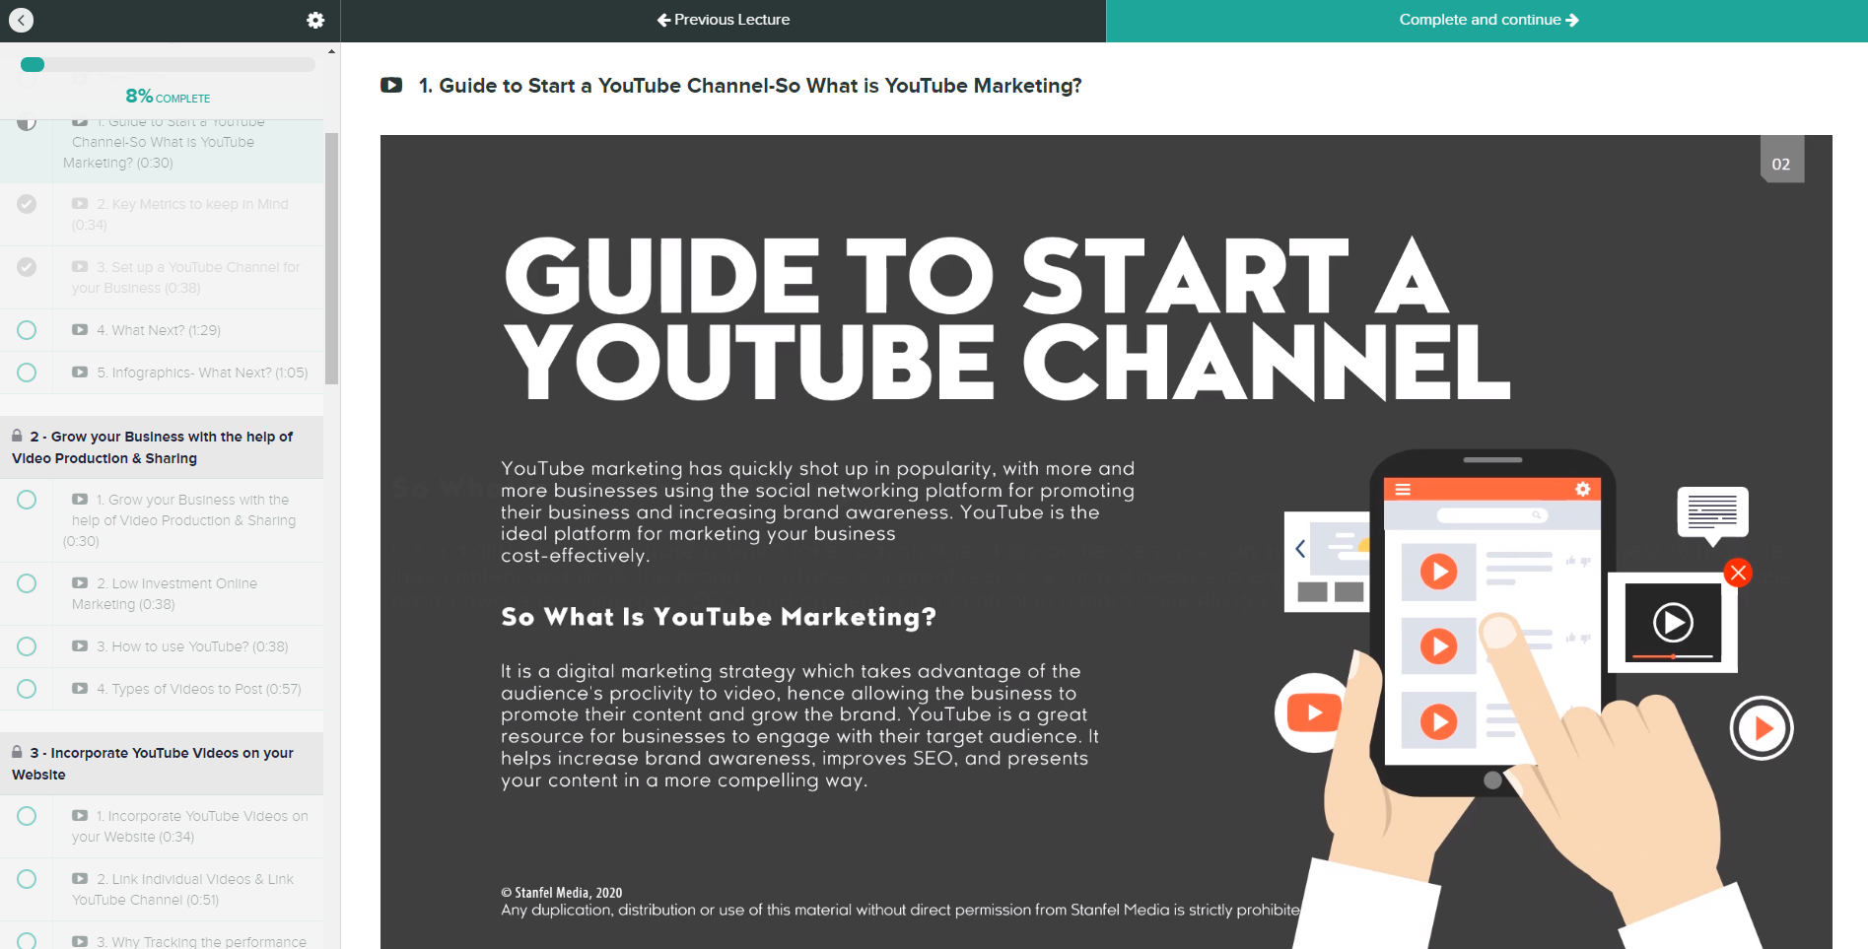Viewport: 1868px width, 949px height.
Task: Open lecture '5. Infographics- What Next?'
Action: (201, 373)
